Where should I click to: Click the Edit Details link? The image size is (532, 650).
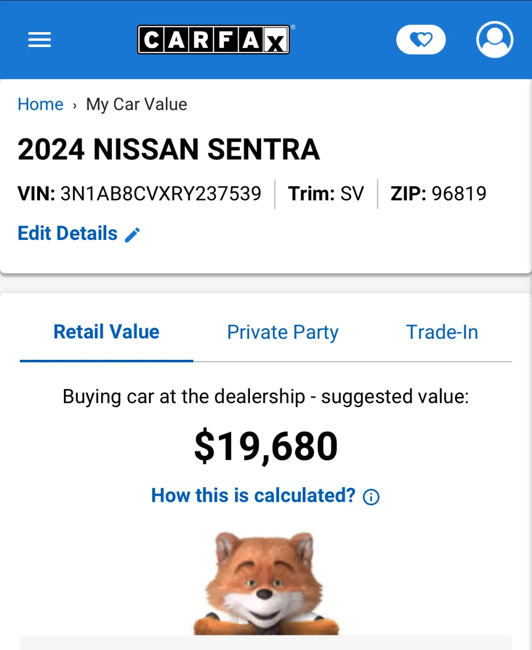pos(68,234)
